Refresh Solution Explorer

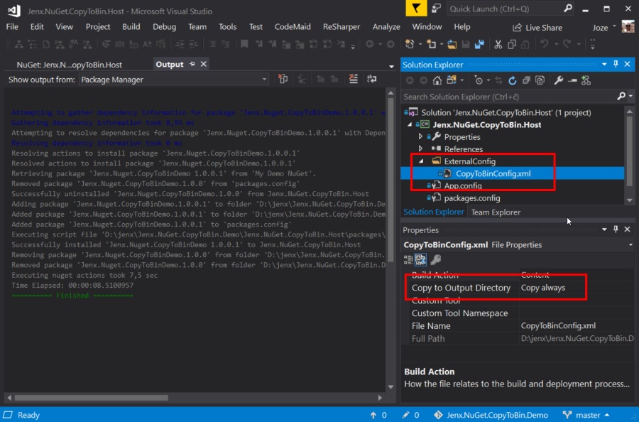(512, 81)
